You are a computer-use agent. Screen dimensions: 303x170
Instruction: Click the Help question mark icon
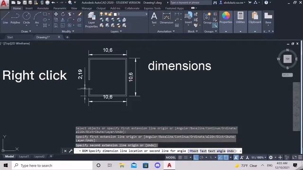click(x=266, y=2)
